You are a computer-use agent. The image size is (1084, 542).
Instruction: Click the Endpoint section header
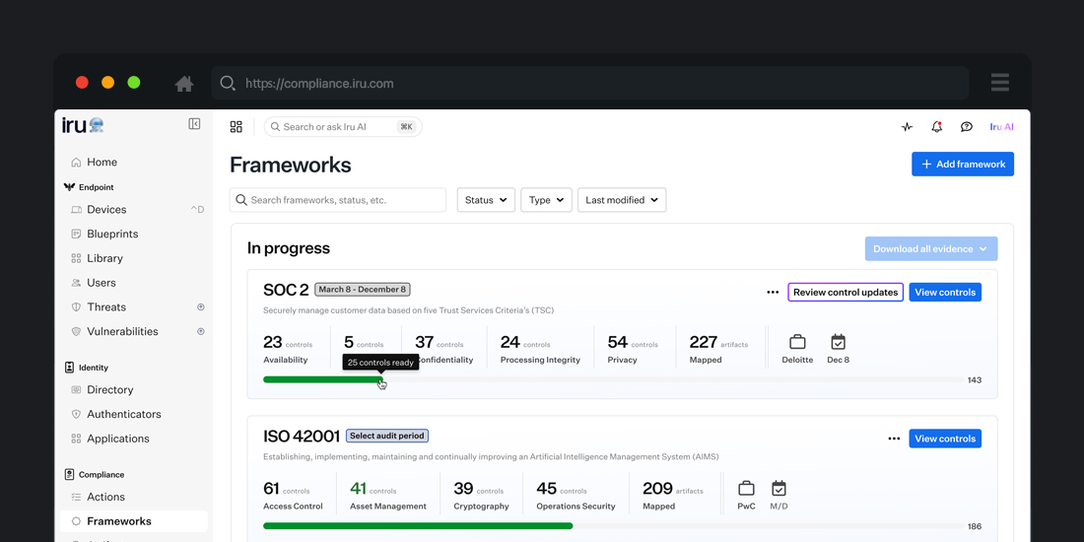click(89, 187)
